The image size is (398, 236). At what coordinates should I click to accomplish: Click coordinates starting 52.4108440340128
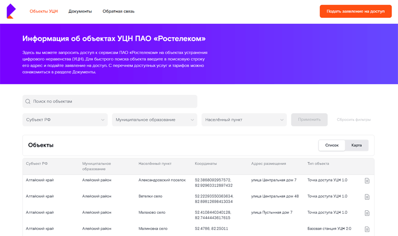(x=213, y=215)
